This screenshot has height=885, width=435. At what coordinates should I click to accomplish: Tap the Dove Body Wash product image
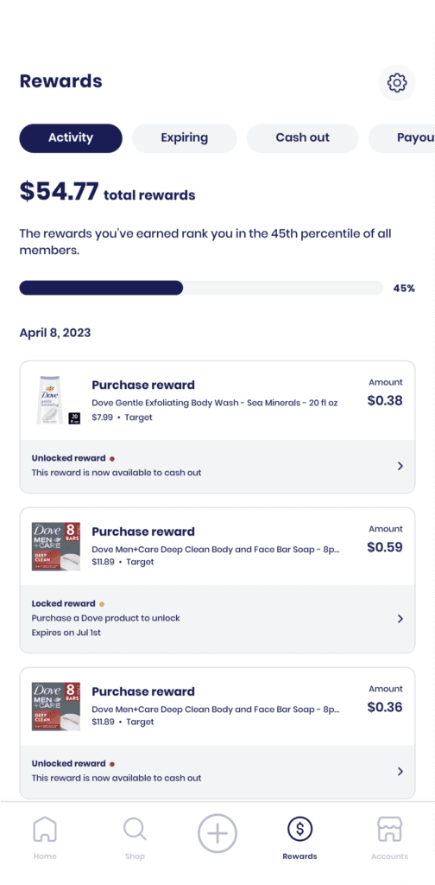click(x=56, y=399)
